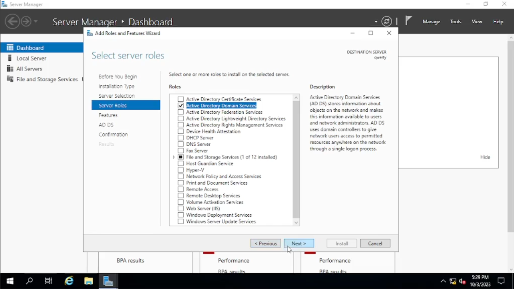The image size is (514, 289).
Task: Open File Explorer from taskbar
Action: (x=88, y=281)
